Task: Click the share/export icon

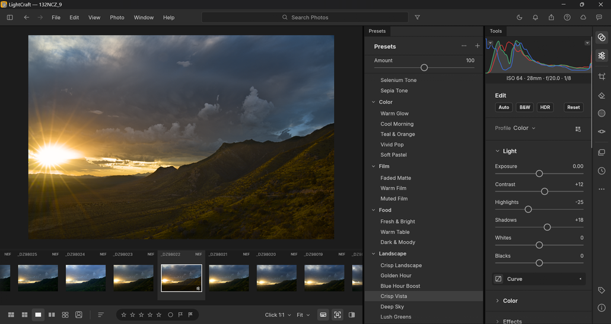Action: (x=551, y=18)
